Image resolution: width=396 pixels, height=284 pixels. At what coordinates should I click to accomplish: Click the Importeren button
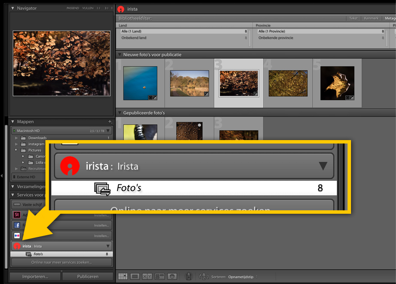[35, 277]
